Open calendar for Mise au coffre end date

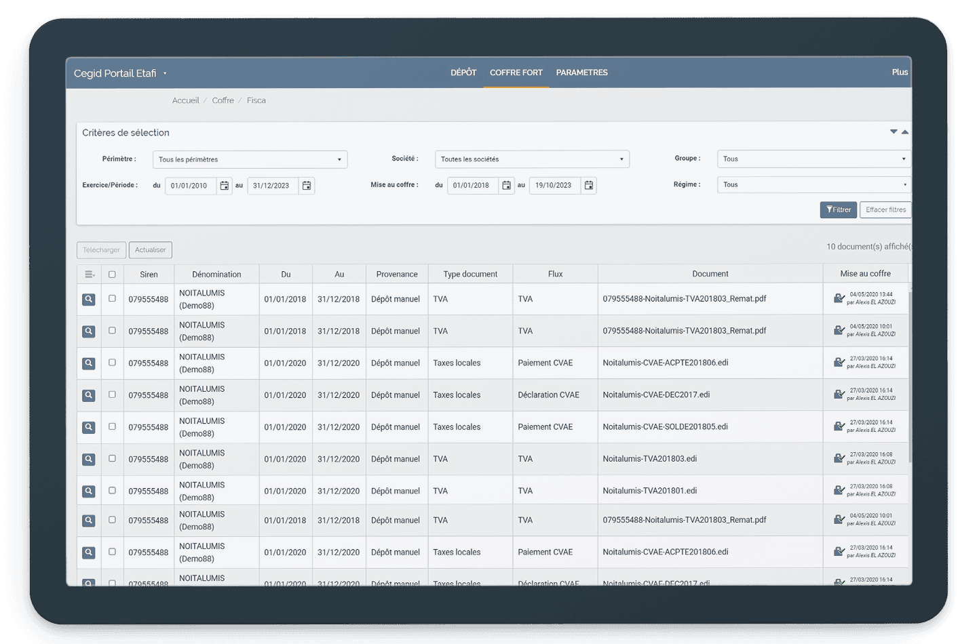click(589, 185)
